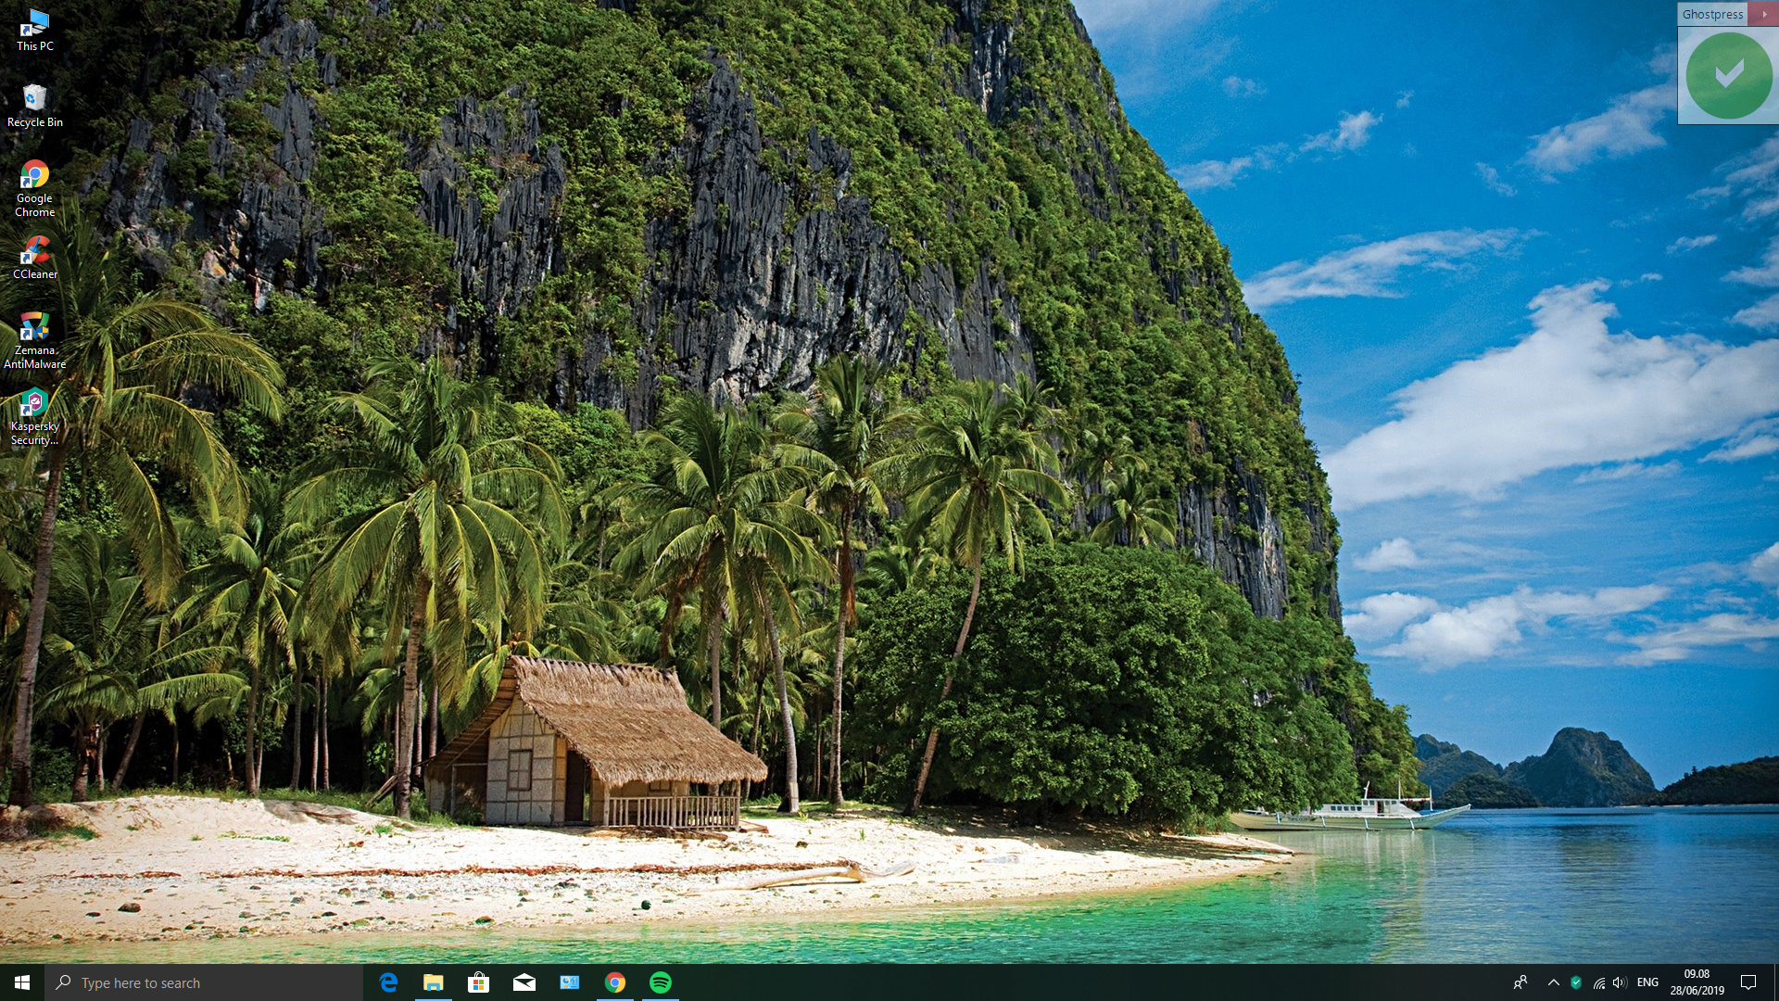Screen dimensions: 1779x1001
Task: Click the Kaspersky shield tray icon
Action: pos(1576,982)
